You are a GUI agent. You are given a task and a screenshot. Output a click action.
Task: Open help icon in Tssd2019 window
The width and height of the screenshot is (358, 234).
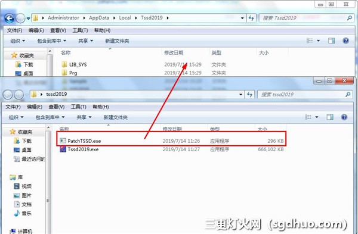(345, 40)
